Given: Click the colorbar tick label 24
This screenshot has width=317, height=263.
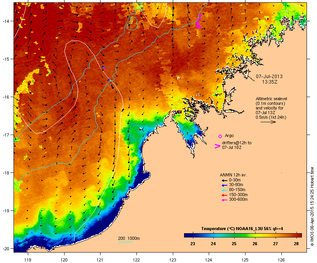Looking at the screenshot, I should click(213, 244).
